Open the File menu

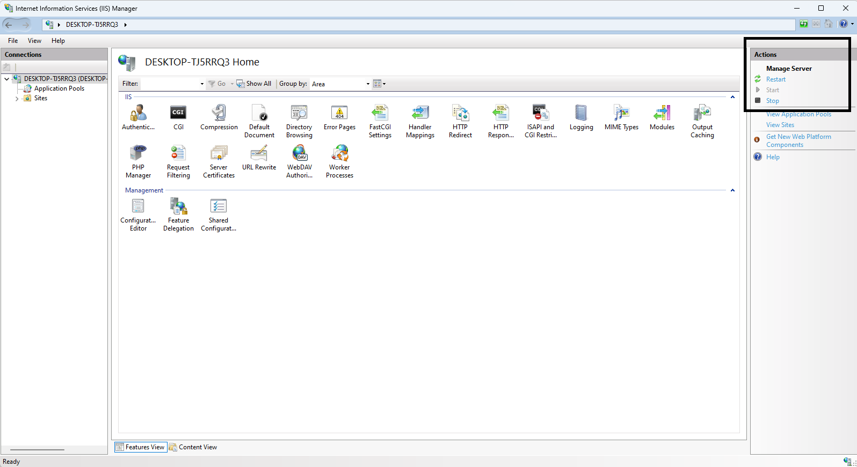[x=13, y=41]
